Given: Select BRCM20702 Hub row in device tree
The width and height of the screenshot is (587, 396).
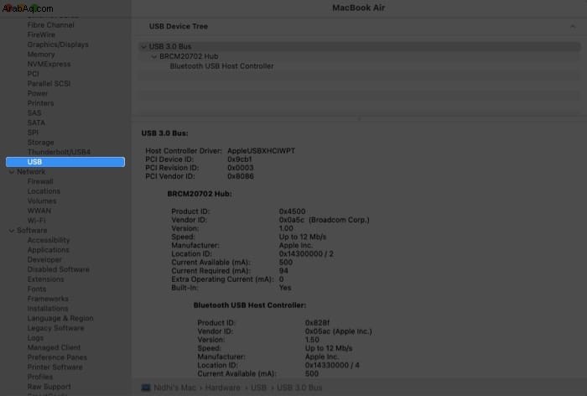Looking at the screenshot, I should point(360,56).
